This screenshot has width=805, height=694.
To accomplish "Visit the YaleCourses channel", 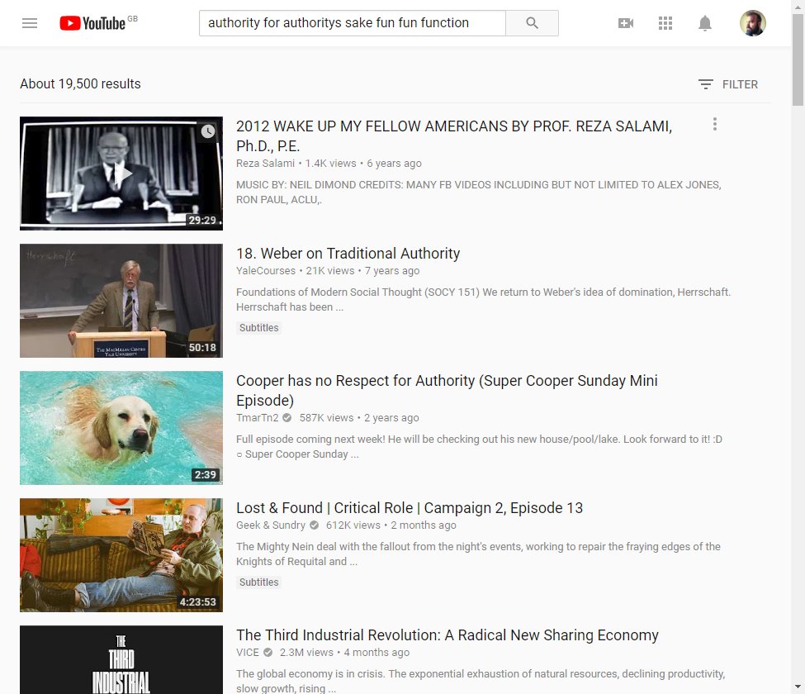I will (x=266, y=271).
